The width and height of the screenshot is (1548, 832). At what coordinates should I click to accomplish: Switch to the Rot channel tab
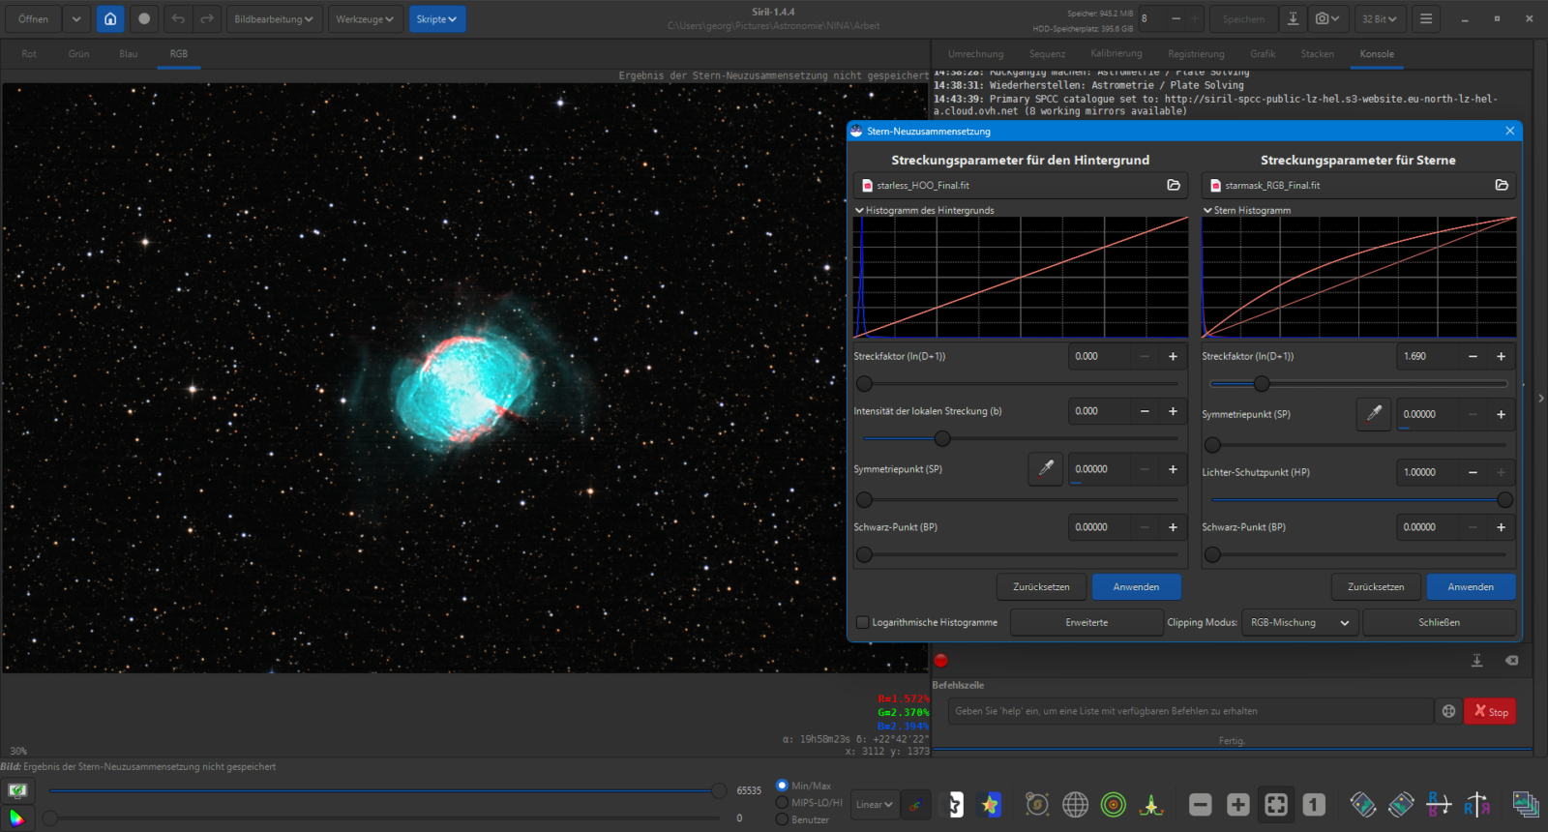[29, 54]
